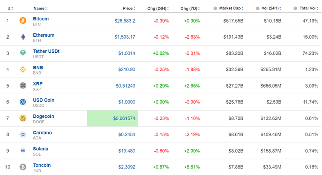
Task: Select XRP 24H volume $666.05M
Action: [271, 86]
